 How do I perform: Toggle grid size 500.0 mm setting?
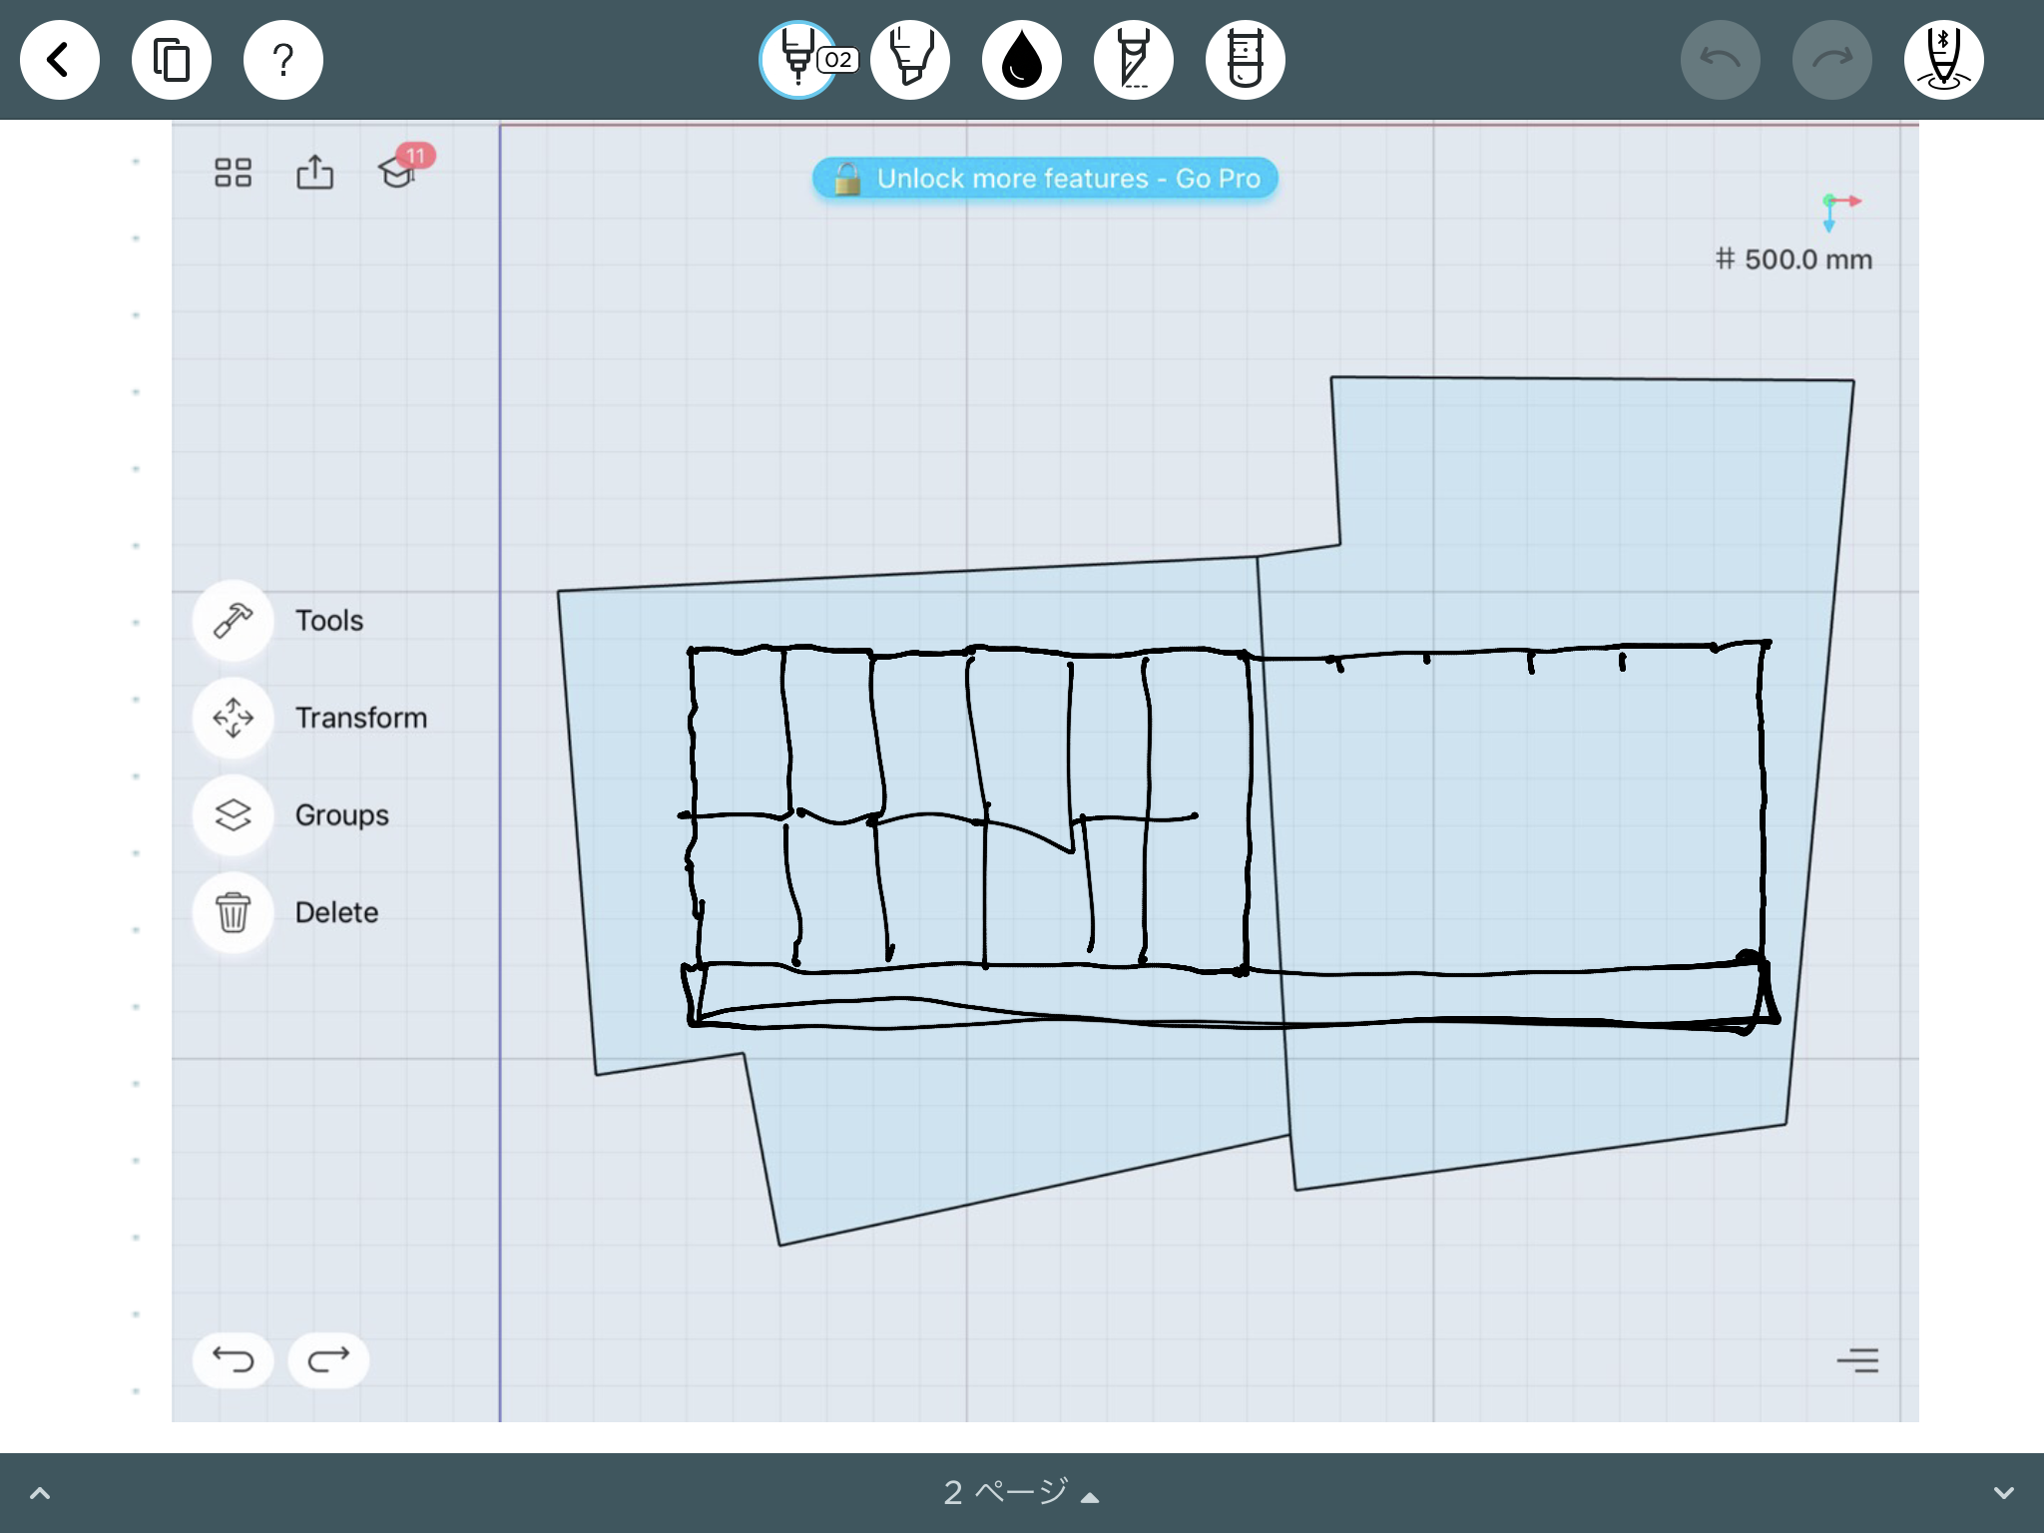click(1793, 259)
